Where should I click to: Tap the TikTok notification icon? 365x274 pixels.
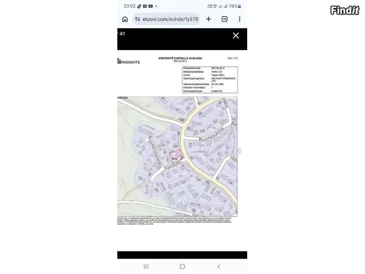click(x=139, y=6)
